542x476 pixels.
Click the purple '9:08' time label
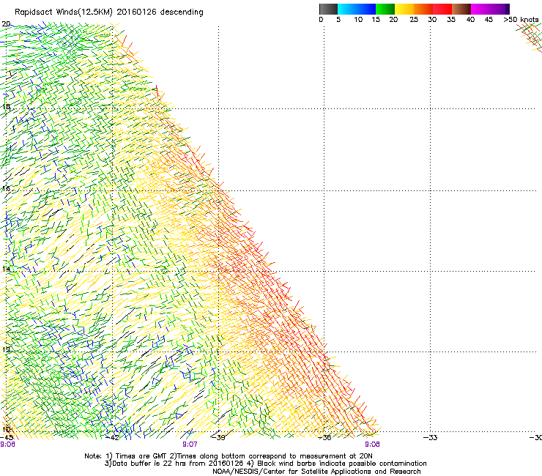pyautogui.click(x=372, y=445)
